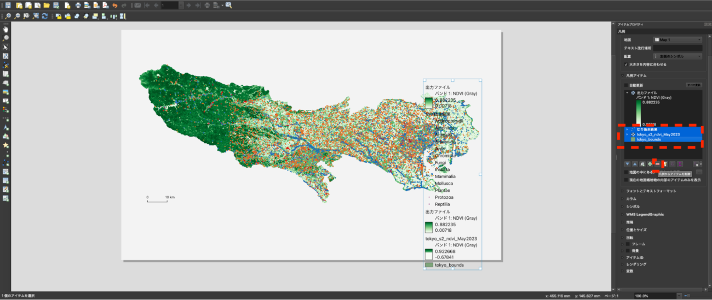
Task: Select tokyo_bounds in the legend tree
Action: (648, 139)
